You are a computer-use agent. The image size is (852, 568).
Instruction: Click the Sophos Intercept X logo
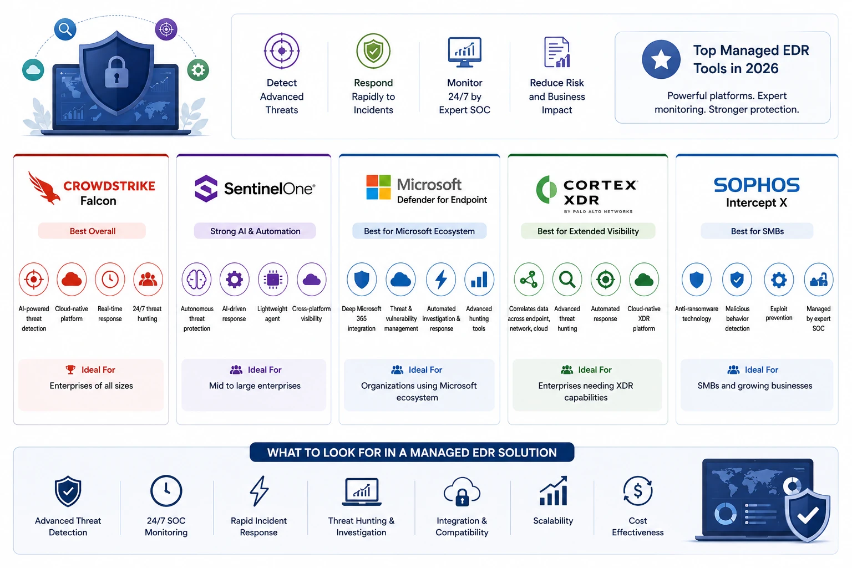(x=757, y=192)
